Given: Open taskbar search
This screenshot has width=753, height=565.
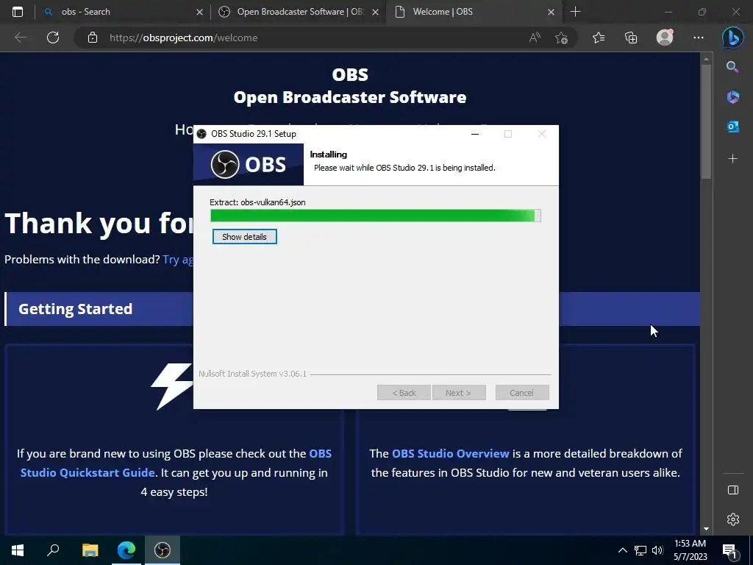Looking at the screenshot, I should (53, 550).
